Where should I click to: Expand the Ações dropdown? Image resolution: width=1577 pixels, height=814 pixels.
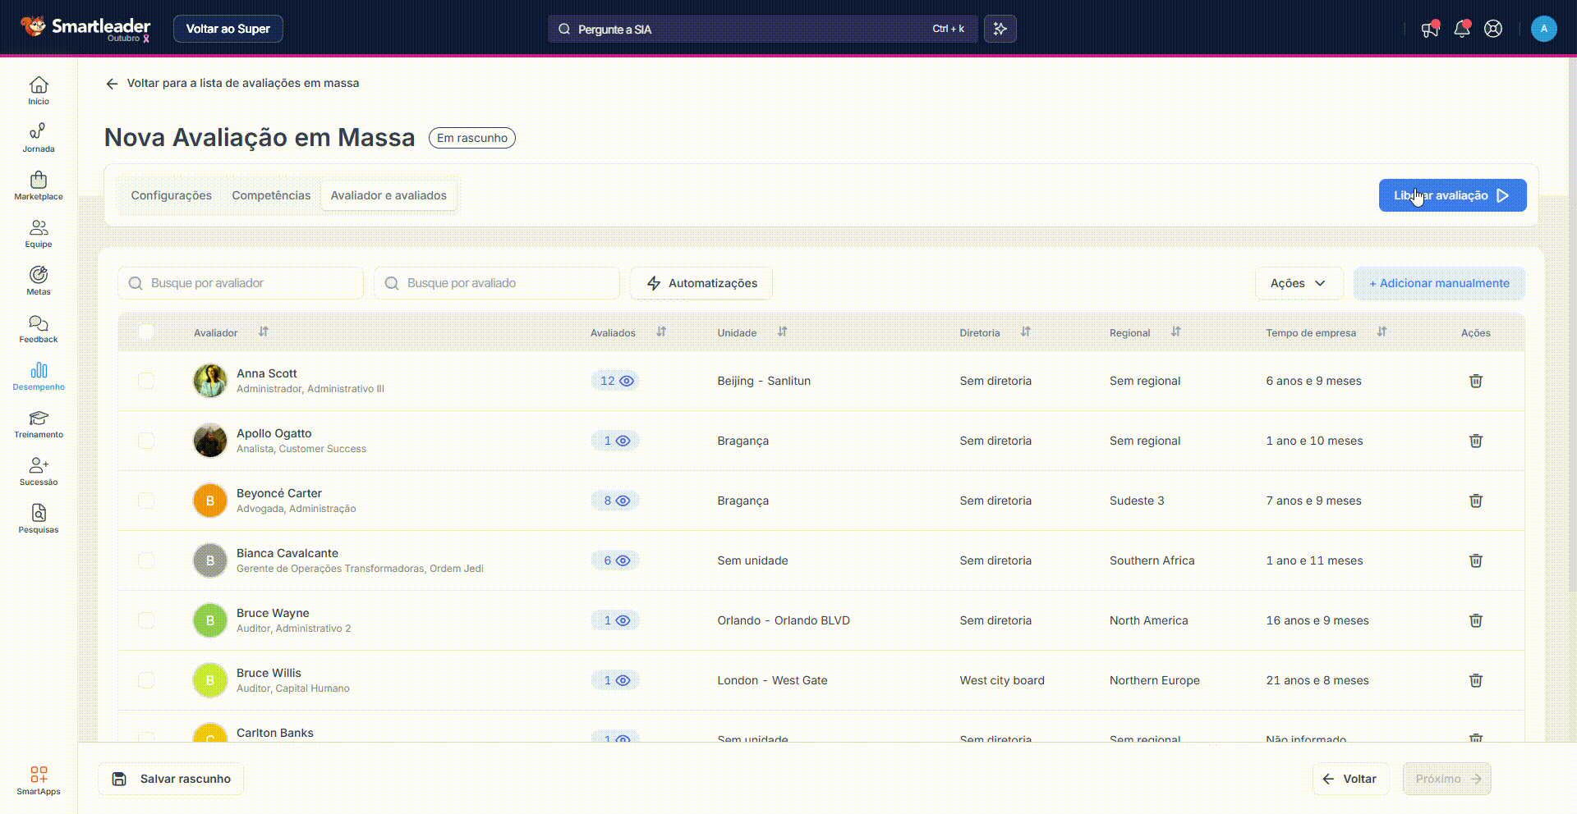click(x=1298, y=283)
